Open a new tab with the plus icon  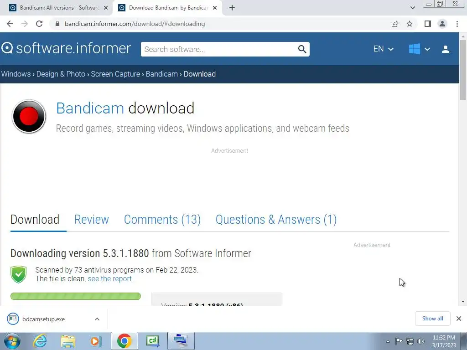click(x=232, y=8)
